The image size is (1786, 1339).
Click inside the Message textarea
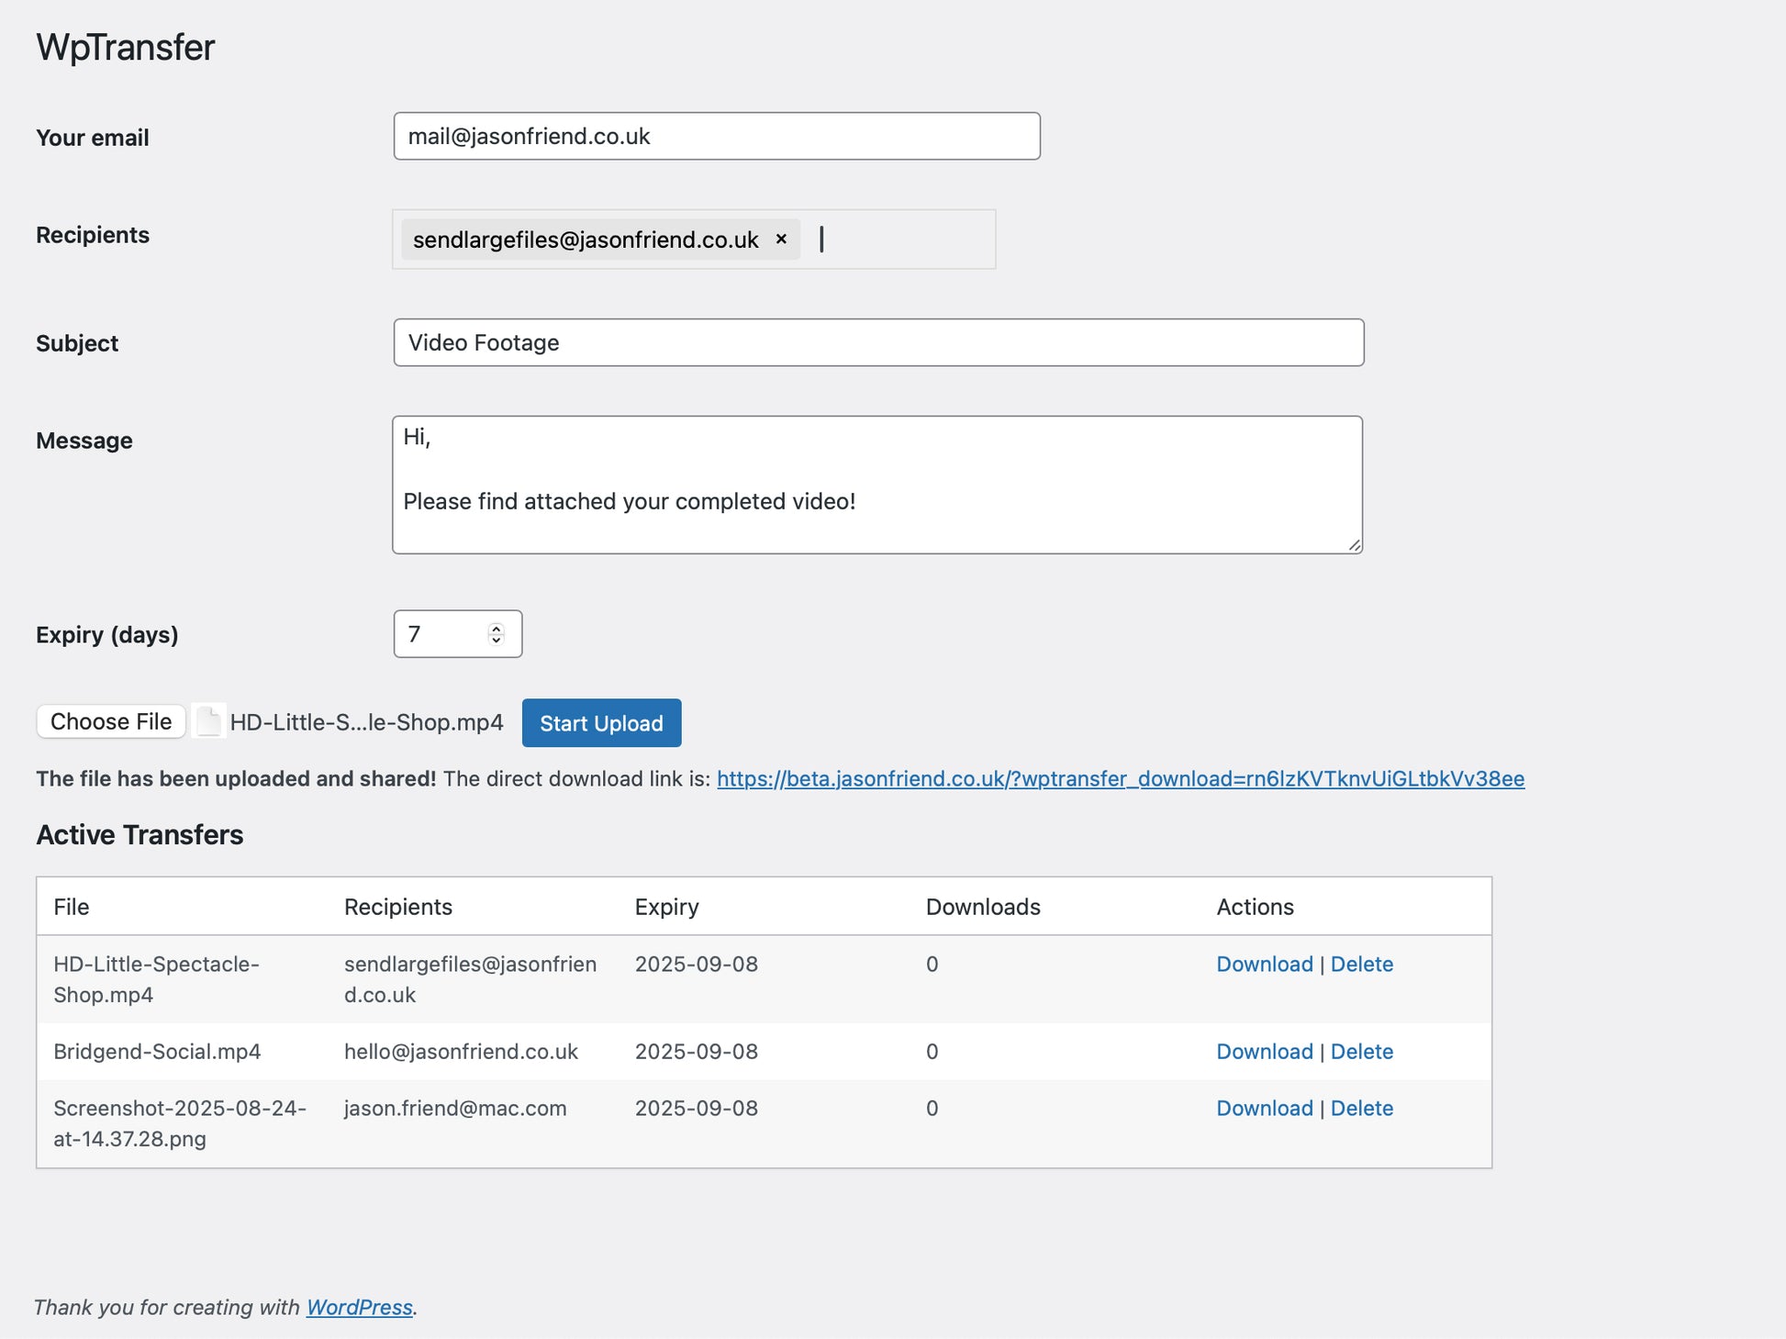pos(876,485)
